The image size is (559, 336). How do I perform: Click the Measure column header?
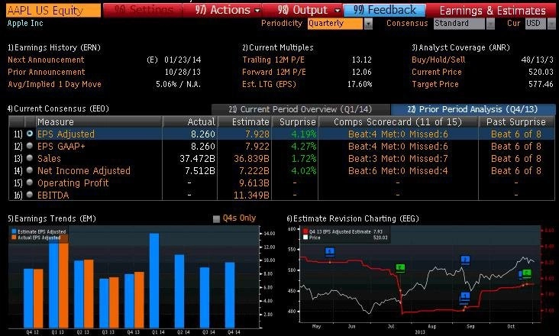[x=99, y=122]
